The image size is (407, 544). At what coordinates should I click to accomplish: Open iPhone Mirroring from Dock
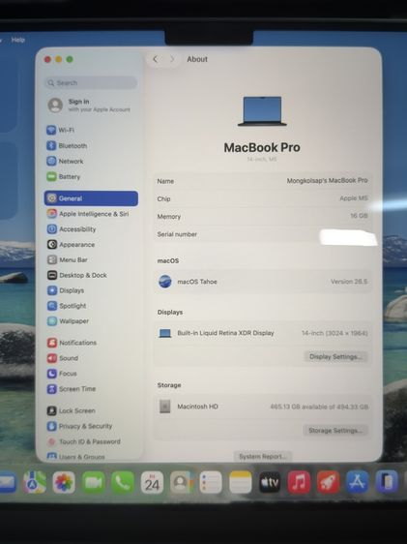(x=387, y=482)
